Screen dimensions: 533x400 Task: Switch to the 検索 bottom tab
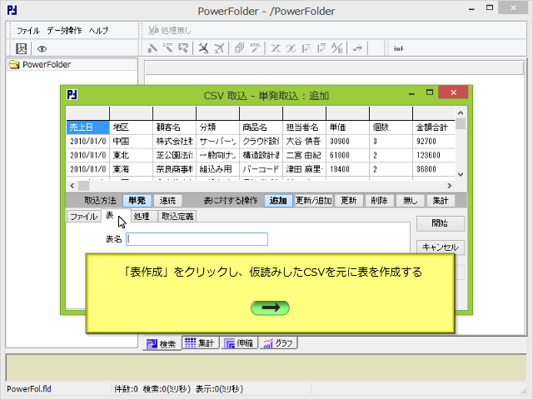coord(162,343)
